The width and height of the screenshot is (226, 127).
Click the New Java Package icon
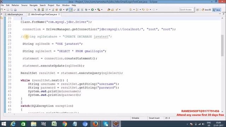click(56, 10)
